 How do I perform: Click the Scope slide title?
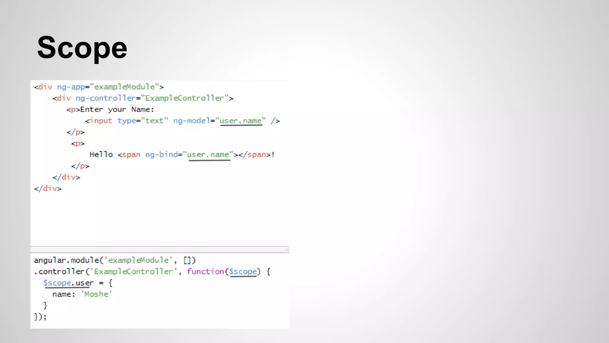[x=82, y=48]
